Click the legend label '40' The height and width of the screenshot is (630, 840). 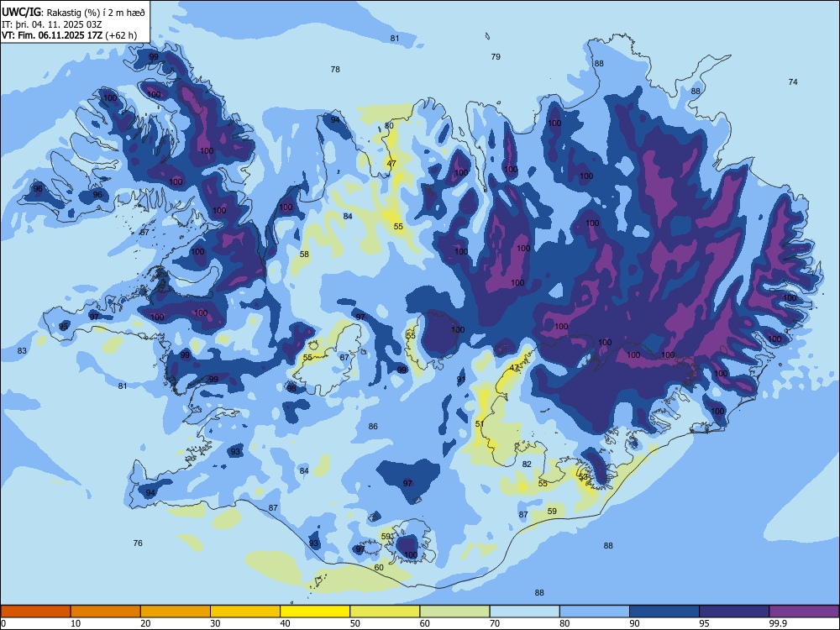[285, 623]
